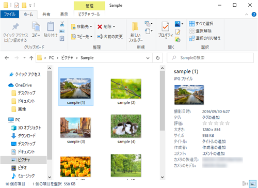Screen dimensions: 258x188
Task: Open the Move to (移動先) menu
Action: [x=82, y=27]
